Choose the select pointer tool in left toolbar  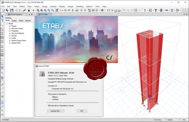(2, 16)
